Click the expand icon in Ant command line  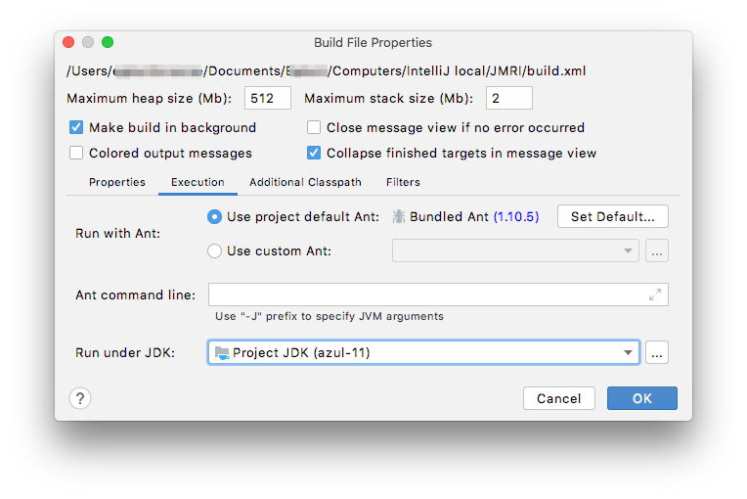tap(655, 295)
